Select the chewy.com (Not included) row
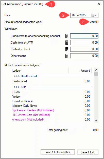The width and height of the screenshot is (104, 159). click(x=51, y=120)
